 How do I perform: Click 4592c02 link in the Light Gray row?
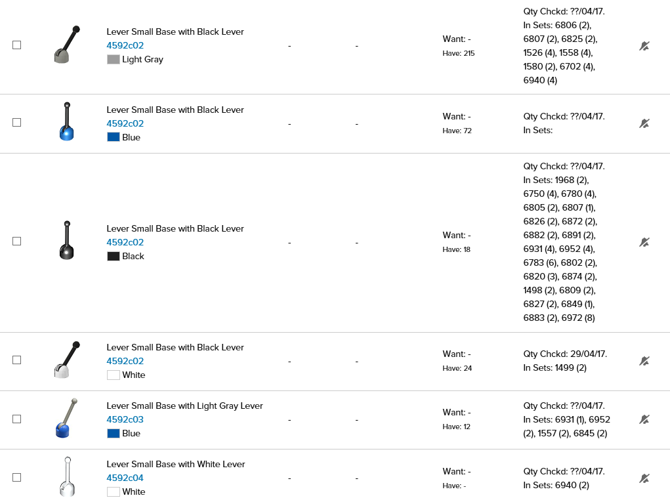point(125,45)
